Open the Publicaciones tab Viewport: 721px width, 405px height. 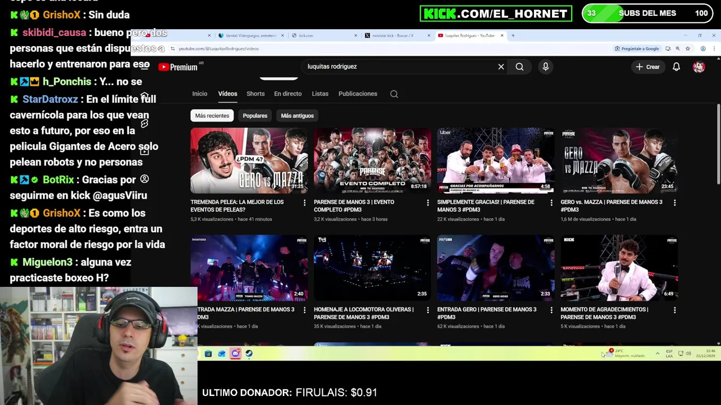pyautogui.click(x=358, y=94)
